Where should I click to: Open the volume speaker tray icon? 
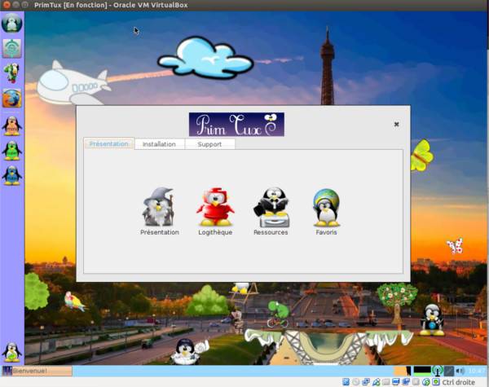[460, 371]
